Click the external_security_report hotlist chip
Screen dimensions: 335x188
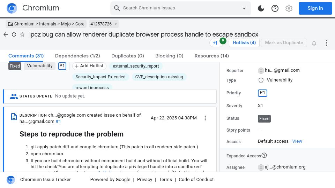coord(136,66)
